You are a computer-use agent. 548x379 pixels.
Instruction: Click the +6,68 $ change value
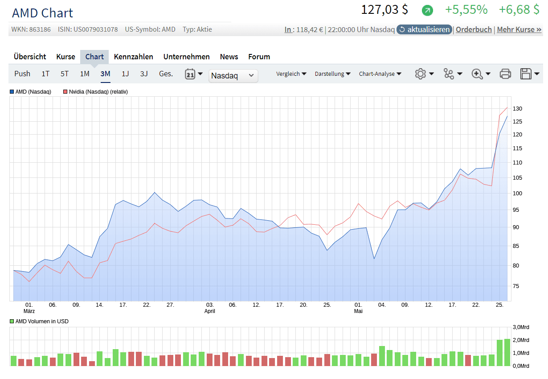click(519, 9)
